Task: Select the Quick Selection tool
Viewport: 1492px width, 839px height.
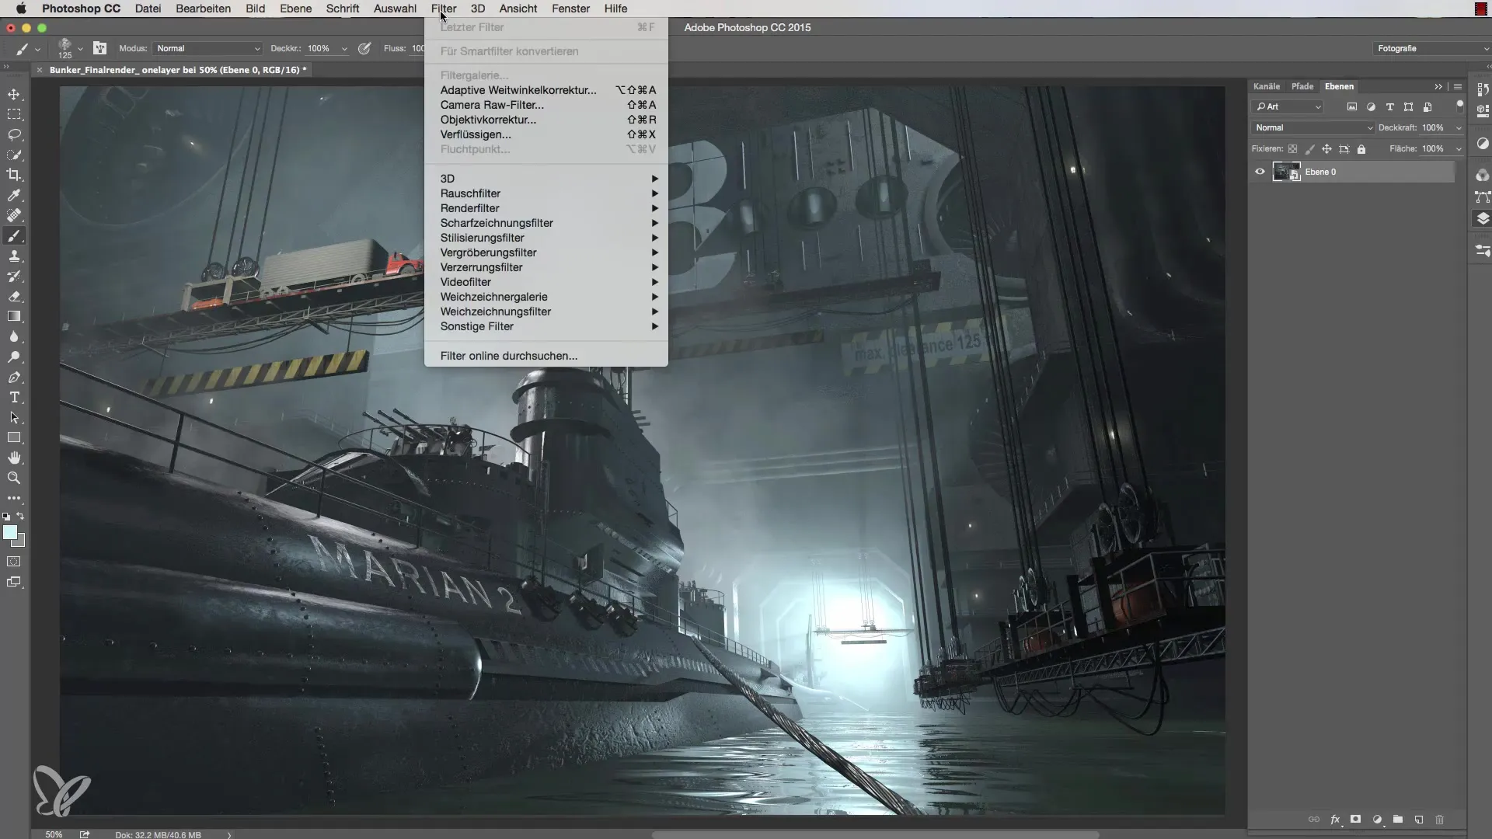Action: point(14,155)
